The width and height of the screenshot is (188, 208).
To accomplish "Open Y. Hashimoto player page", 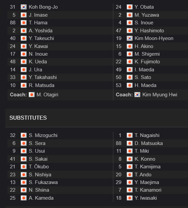I will [x=149, y=31].
